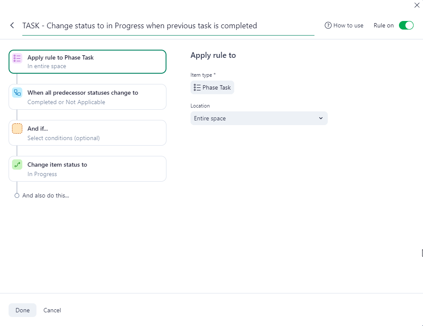
Task: Click the purple Phase Task list icon
Action: point(17,58)
